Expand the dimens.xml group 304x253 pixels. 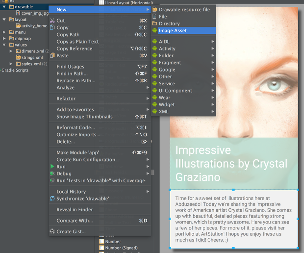(x=11, y=51)
